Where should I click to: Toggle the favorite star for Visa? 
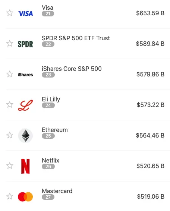click(10, 13)
